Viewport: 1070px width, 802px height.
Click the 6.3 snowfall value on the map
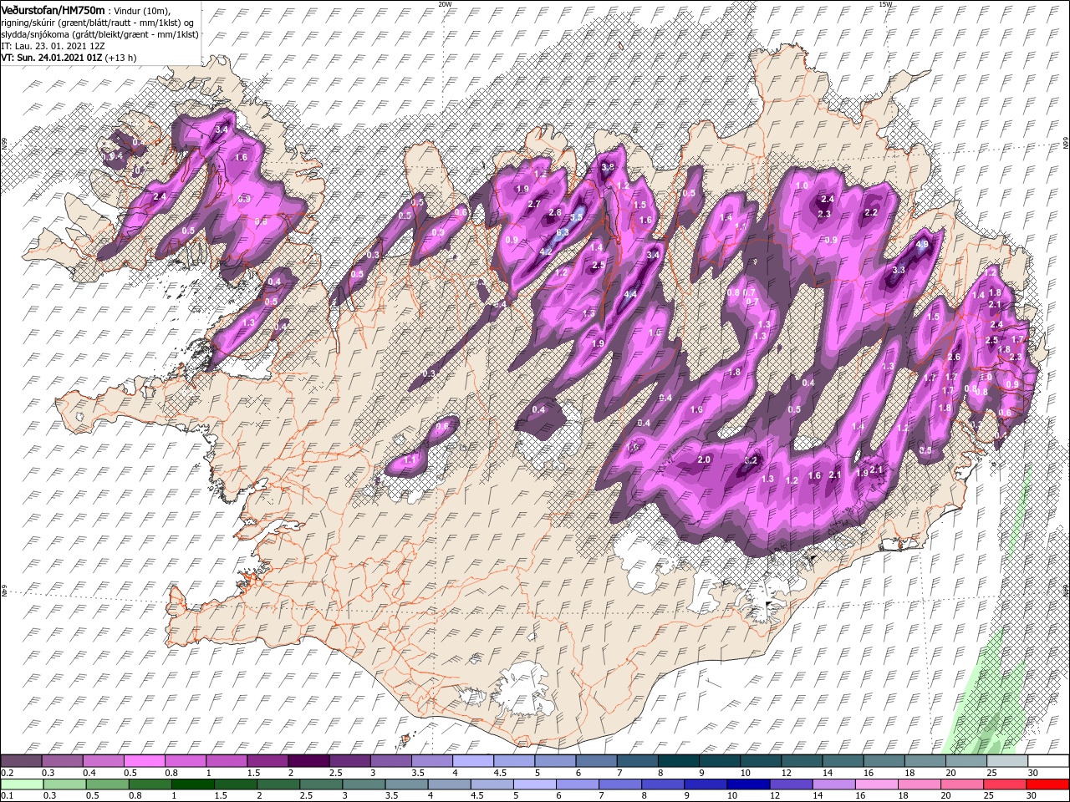pos(563,232)
